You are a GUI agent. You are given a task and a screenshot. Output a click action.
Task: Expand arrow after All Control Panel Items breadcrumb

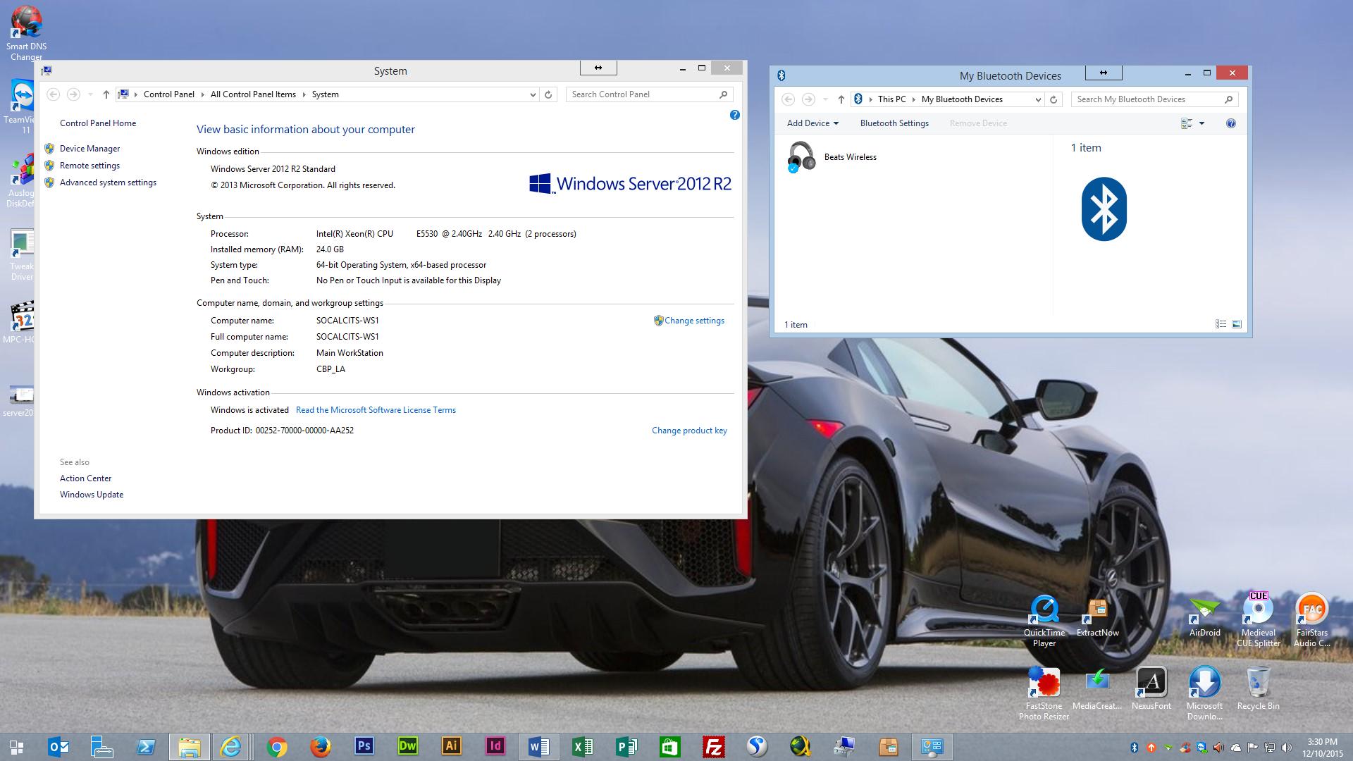[304, 94]
